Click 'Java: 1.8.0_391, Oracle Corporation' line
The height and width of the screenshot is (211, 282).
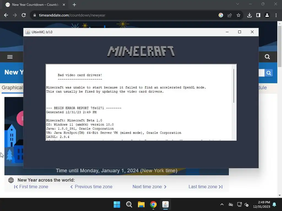pyautogui.click(x=80, y=129)
